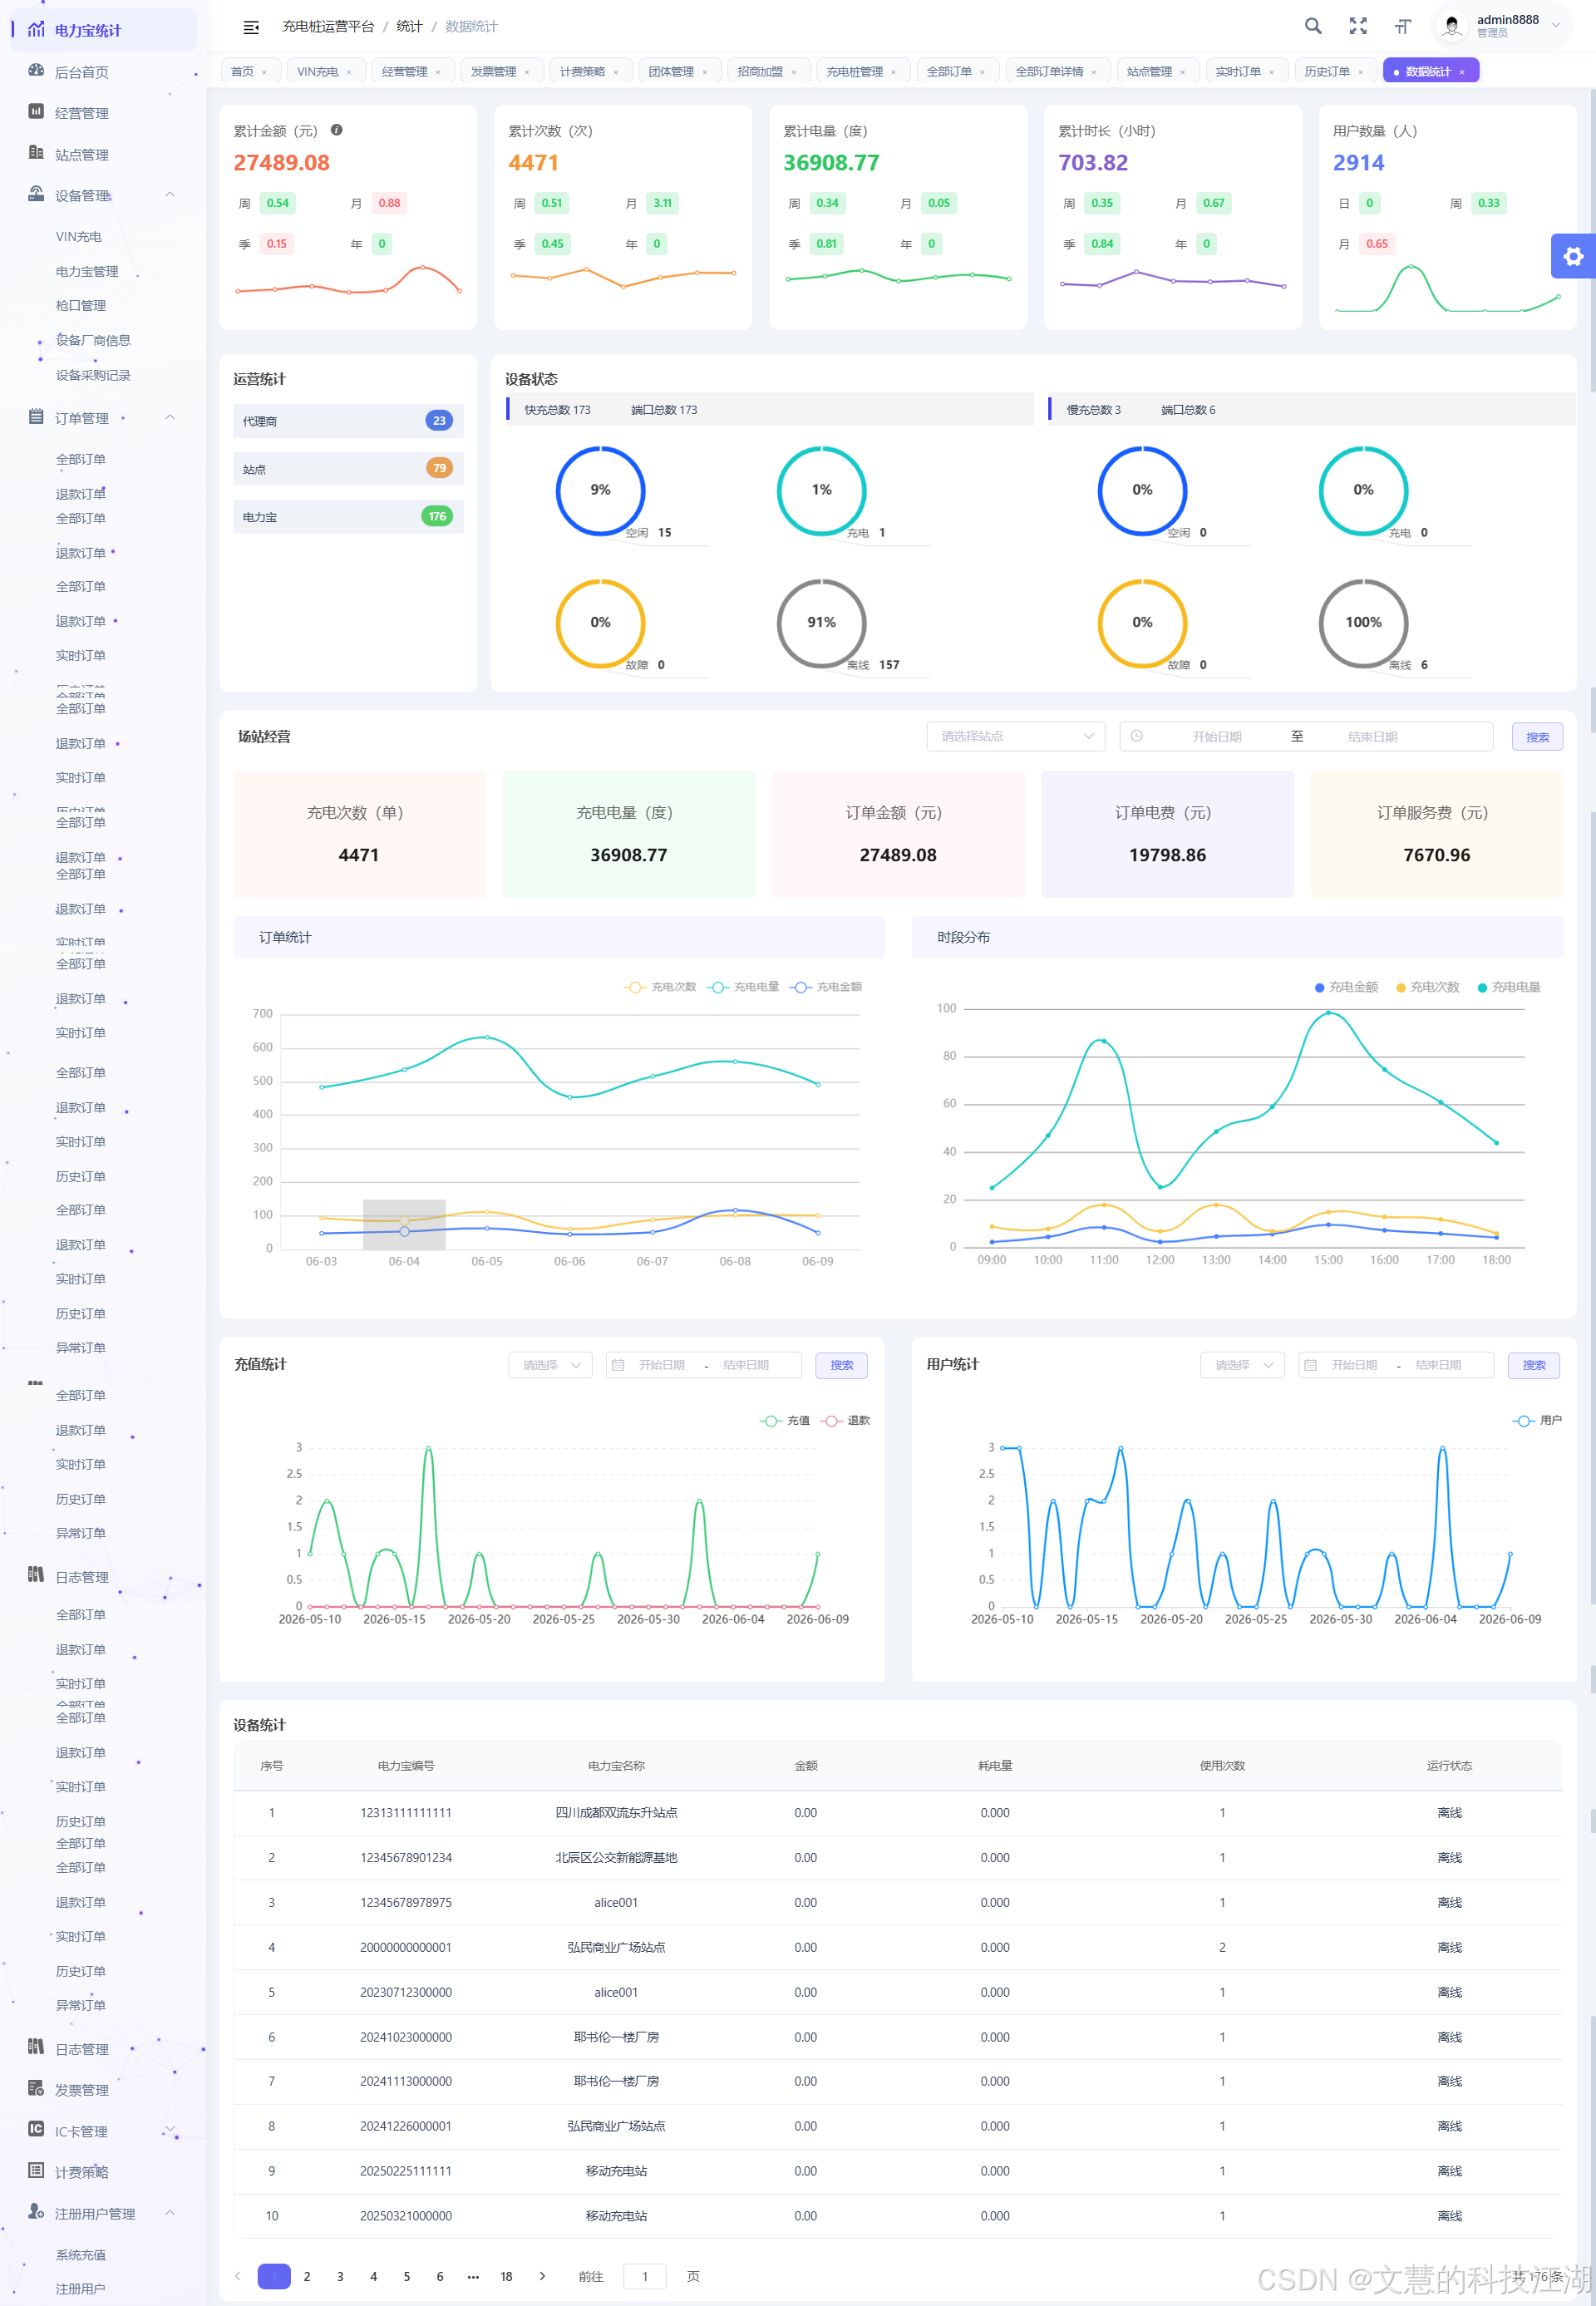Open the 请选择站点 dropdown

1015,736
